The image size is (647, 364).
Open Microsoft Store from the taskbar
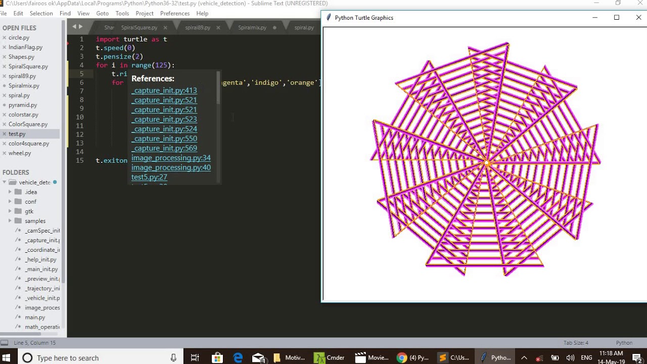click(217, 357)
